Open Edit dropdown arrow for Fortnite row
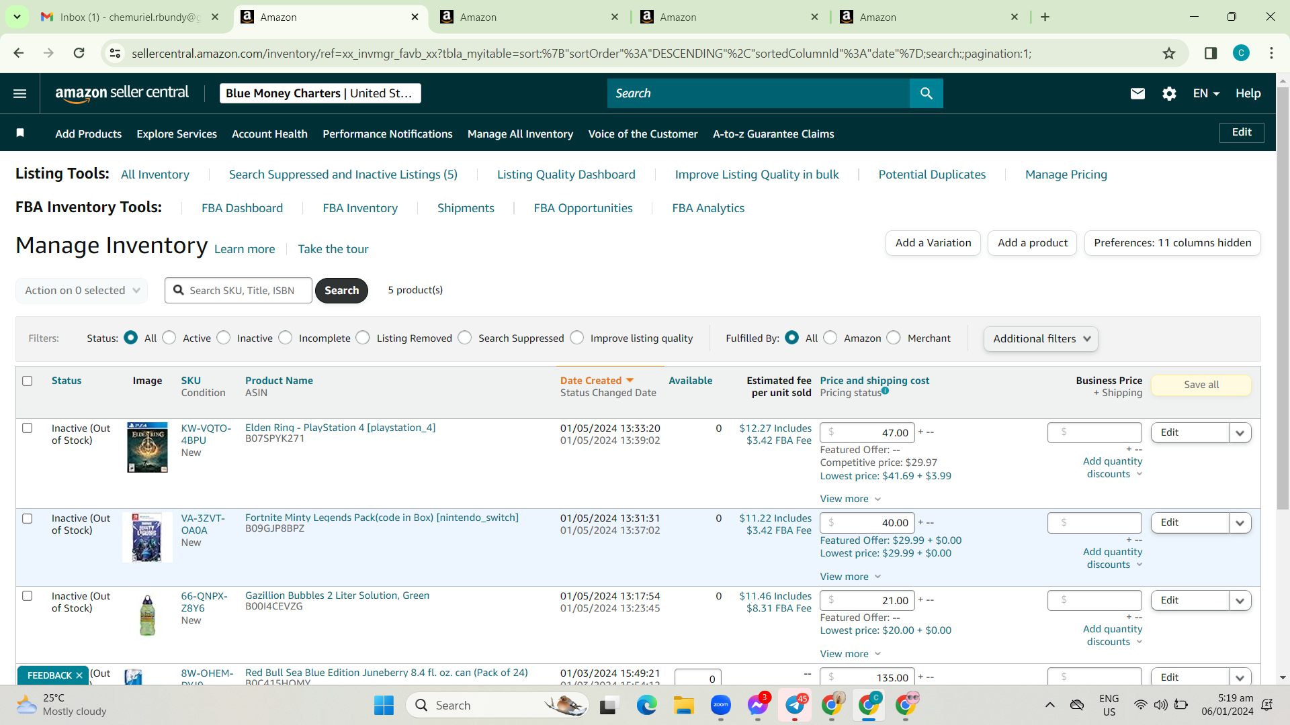Viewport: 1290px width, 725px height. (1240, 523)
